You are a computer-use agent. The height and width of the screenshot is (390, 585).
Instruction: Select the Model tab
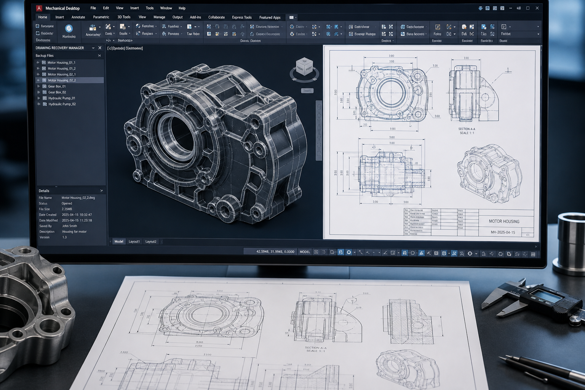[119, 241]
